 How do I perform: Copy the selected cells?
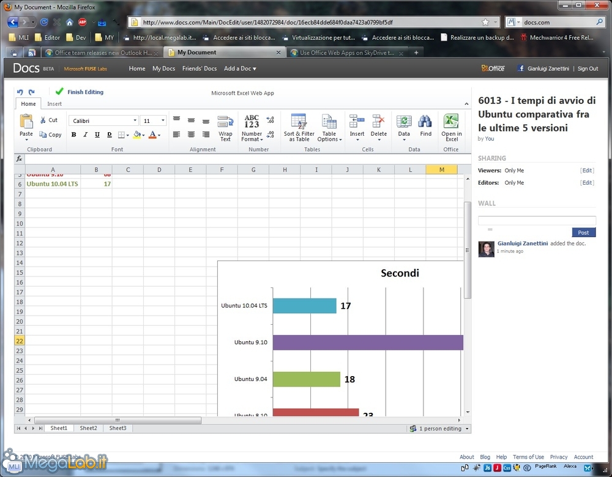click(x=50, y=135)
